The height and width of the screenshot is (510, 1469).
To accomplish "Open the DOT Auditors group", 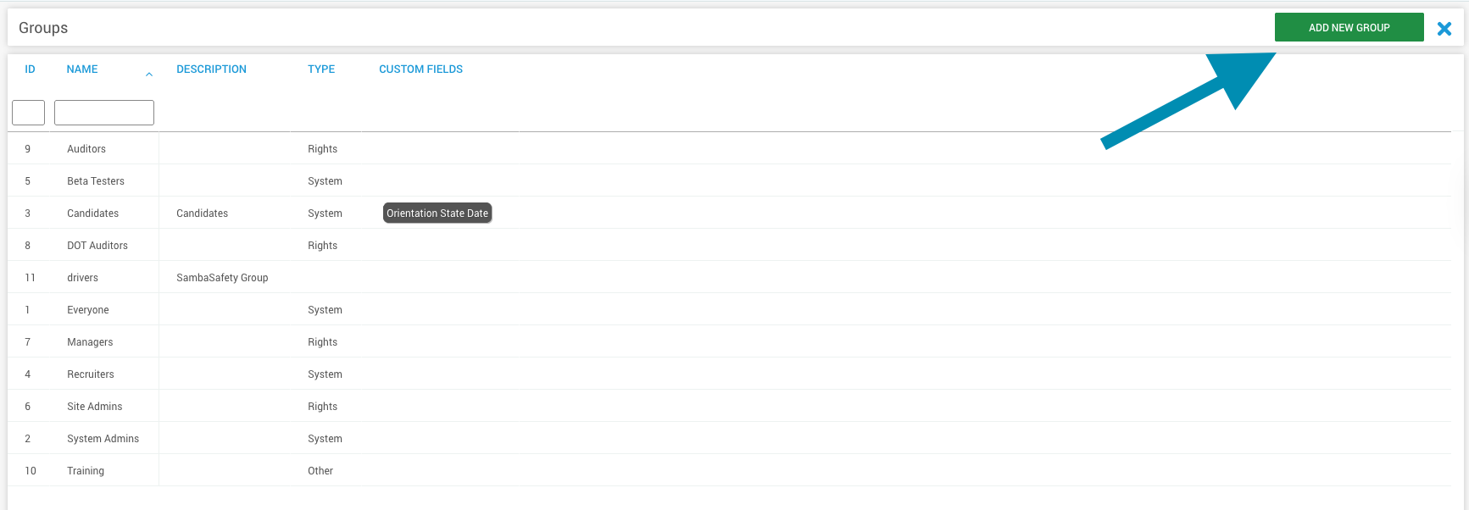I will pyautogui.click(x=97, y=246).
